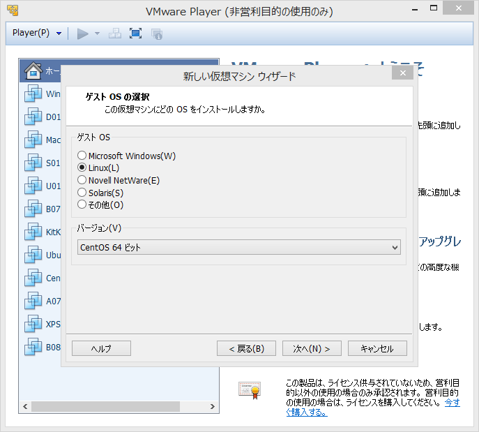The image size is (479, 432).
Task: Minimize the VMware Player window
Action: [x=415, y=9]
